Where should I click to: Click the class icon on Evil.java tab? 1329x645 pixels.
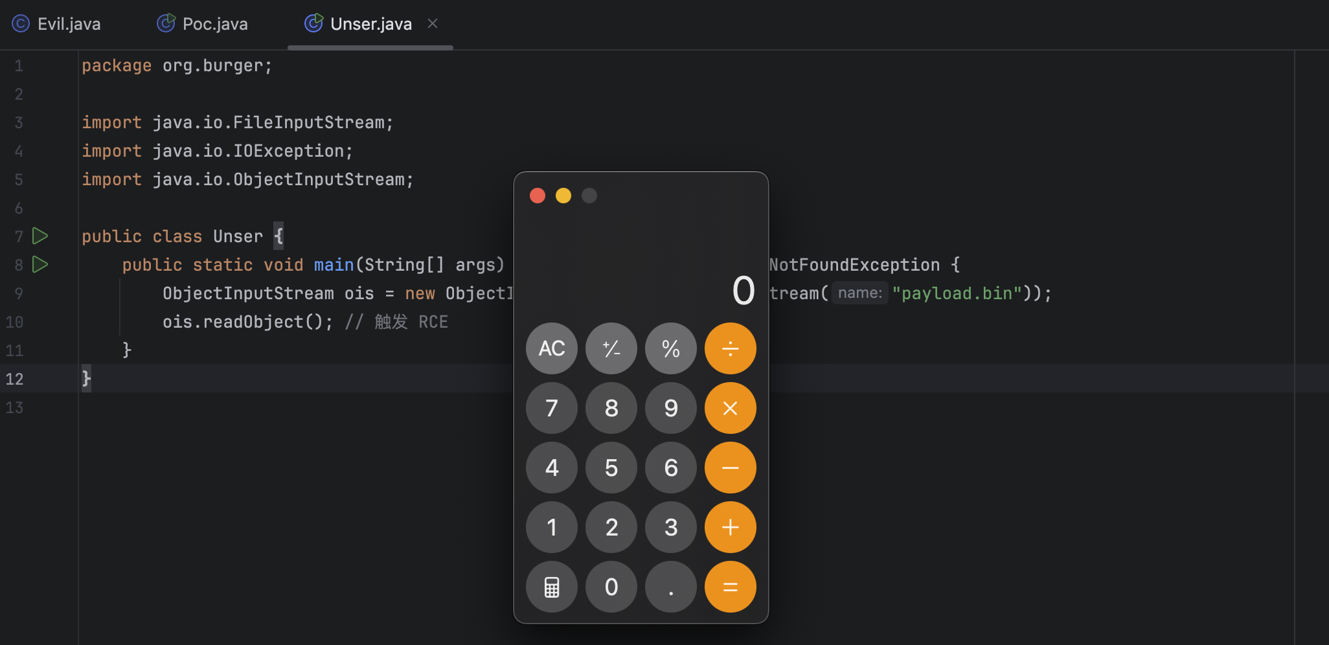tap(19, 23)
